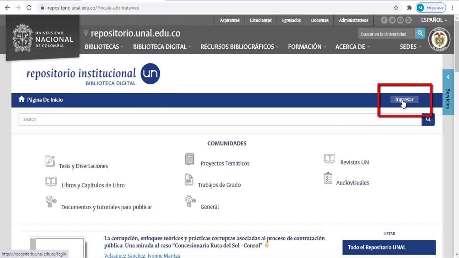459x258 pixels.
Task: Focus the repository Search input field
Action: (220, 119)
